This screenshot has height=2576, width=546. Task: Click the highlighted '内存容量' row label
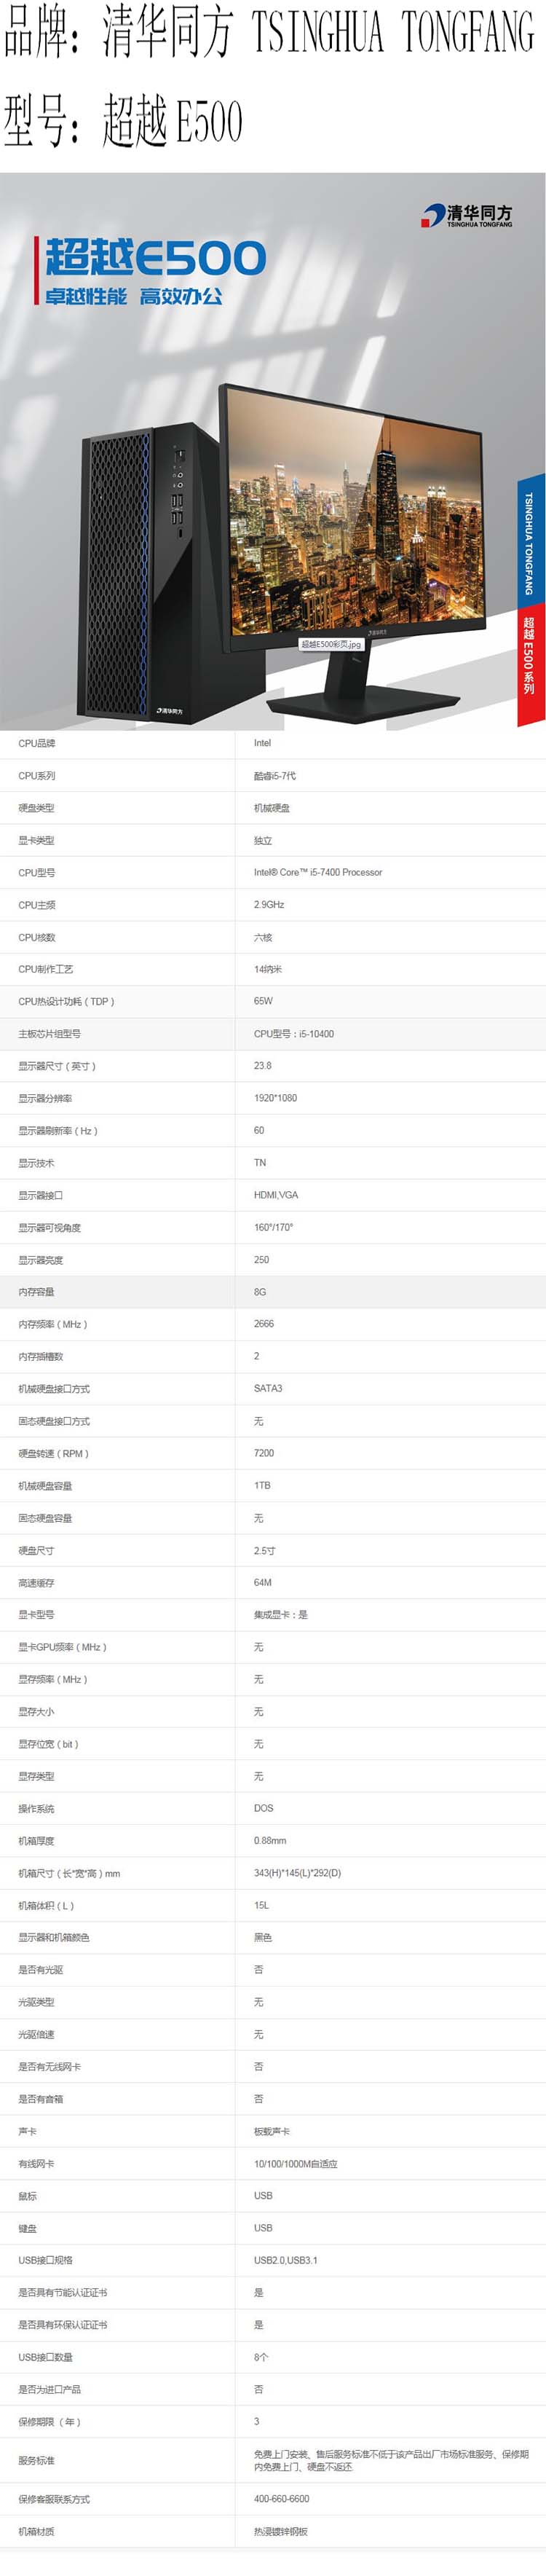pos(36,1292)
